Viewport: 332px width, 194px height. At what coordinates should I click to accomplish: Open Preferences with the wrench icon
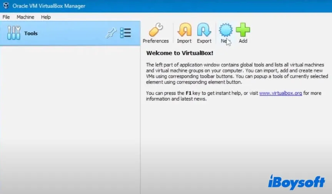click(x=155, y=30)
